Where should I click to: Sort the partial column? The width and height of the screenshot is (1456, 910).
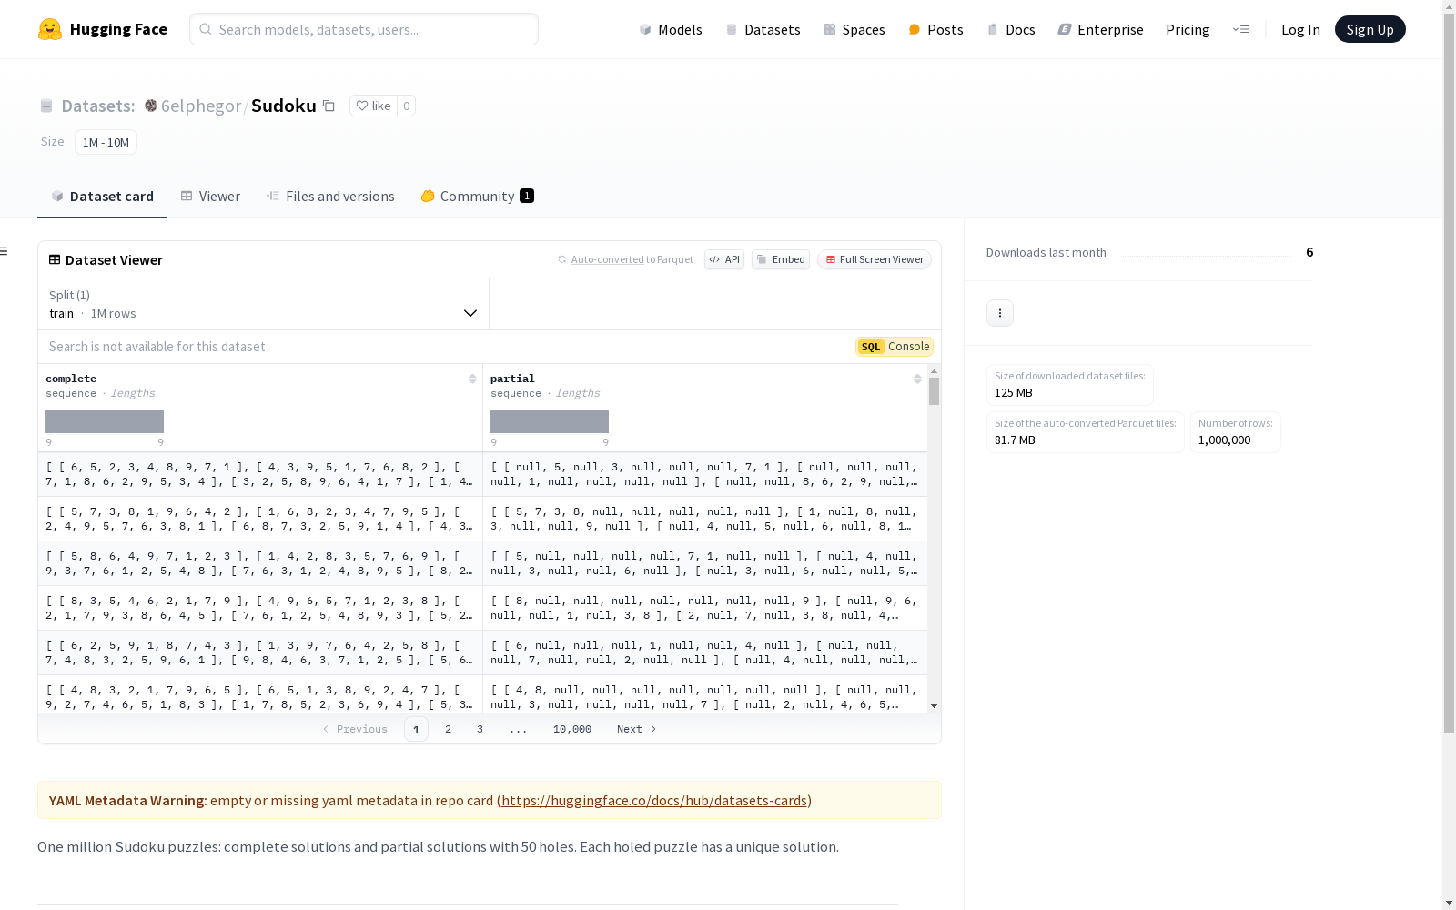[x=917, y=379]
